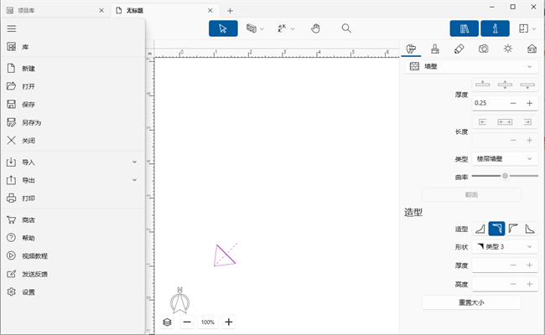Open the wall tool dropdown arrow
This screenshot has width=545, height=335.
click(262, 28)
